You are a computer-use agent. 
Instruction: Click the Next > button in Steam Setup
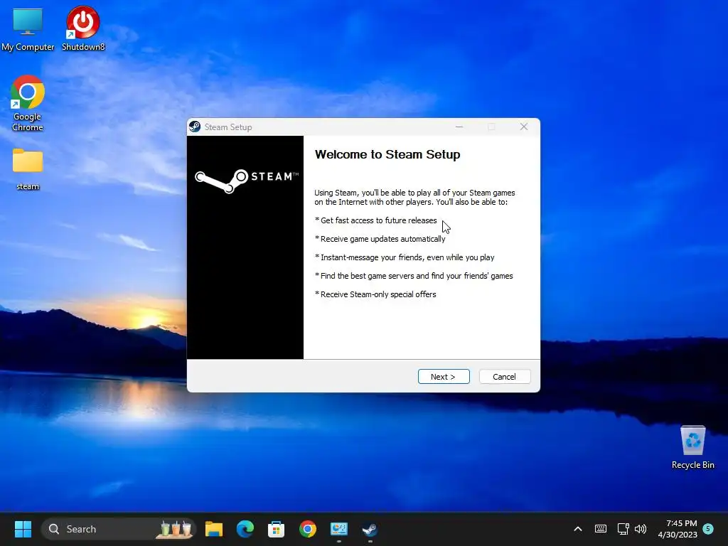coord(444,377)
